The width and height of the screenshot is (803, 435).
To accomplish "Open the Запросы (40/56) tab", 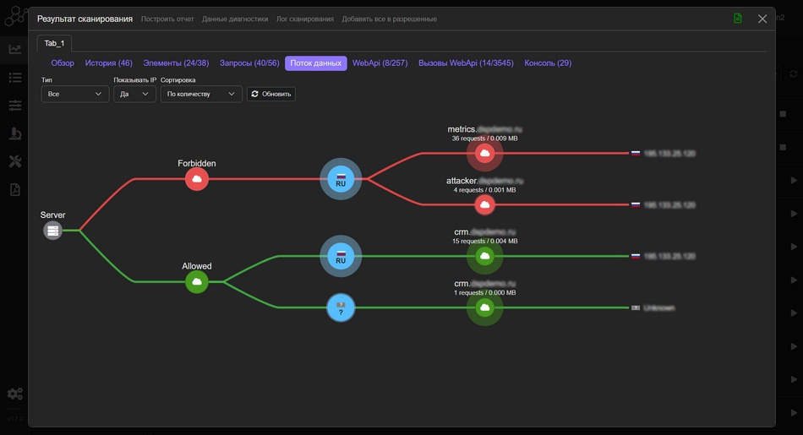I will (x=249, y=63).
